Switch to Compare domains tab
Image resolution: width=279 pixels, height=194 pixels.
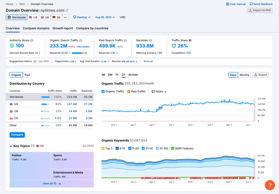[36, 29]
